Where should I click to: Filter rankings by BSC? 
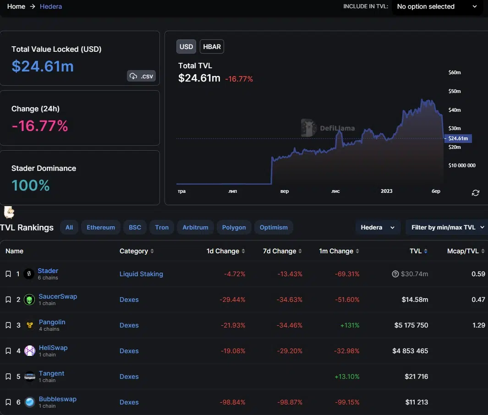[x=135, y=227]
